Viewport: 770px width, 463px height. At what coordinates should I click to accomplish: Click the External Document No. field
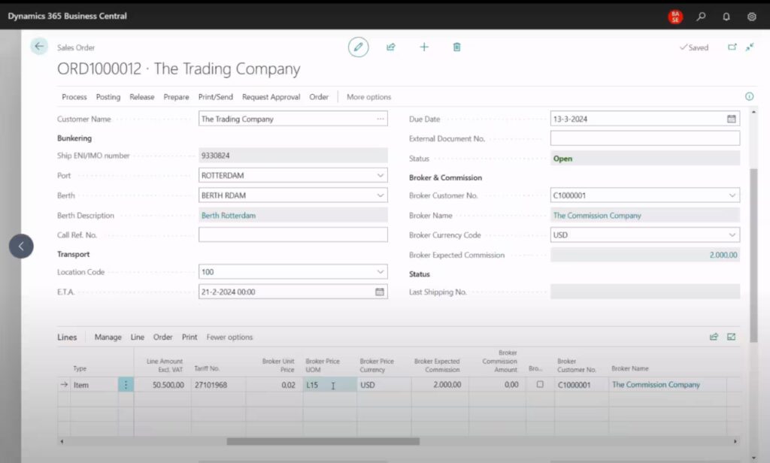tap(644, 138)
